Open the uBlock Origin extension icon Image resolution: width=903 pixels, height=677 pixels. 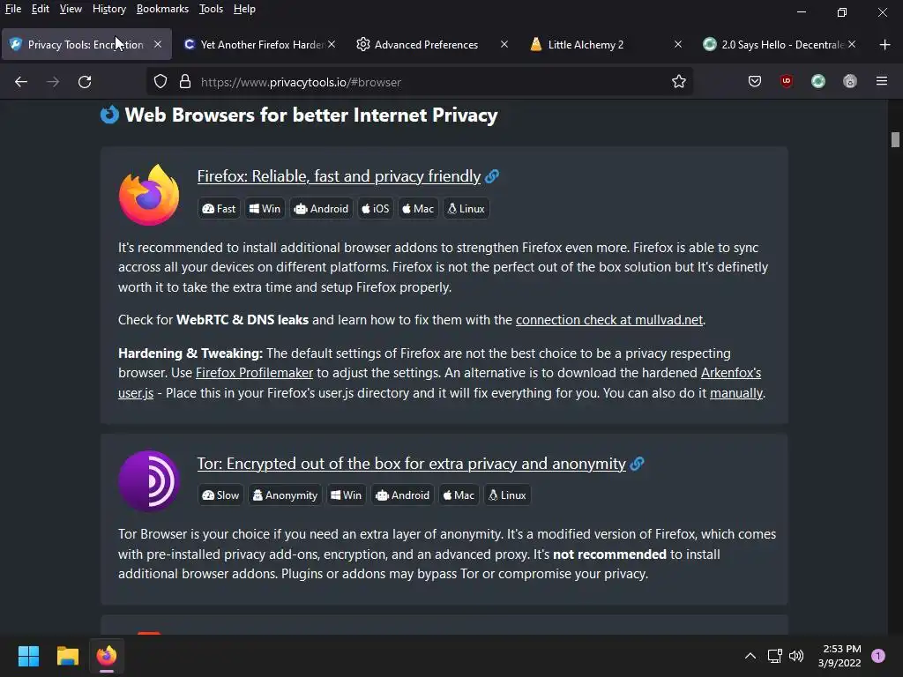point(786,81)
